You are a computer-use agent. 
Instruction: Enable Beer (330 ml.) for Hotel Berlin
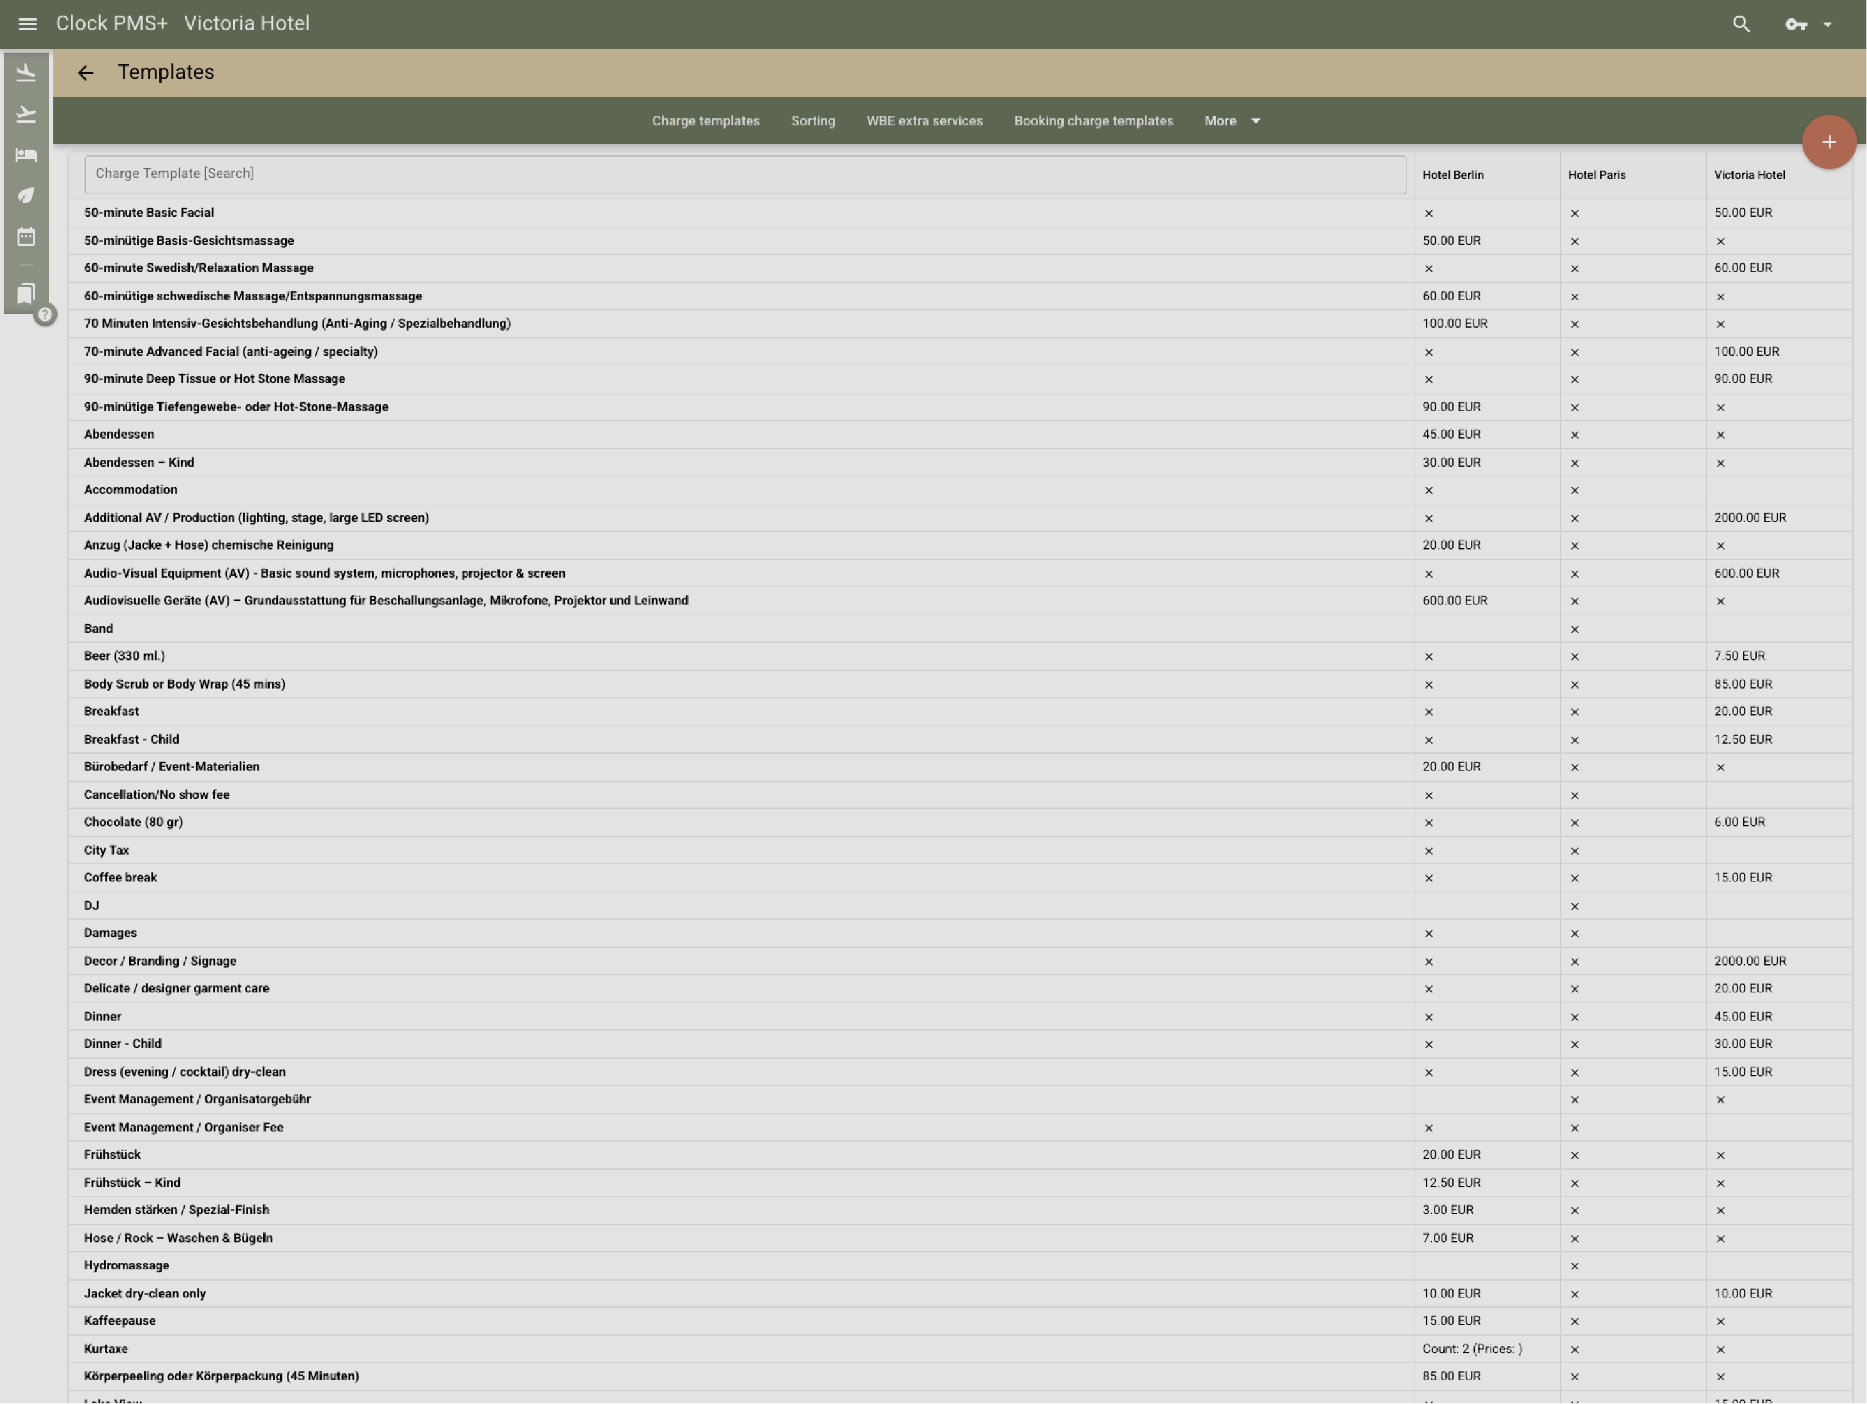pos(1429,656)
